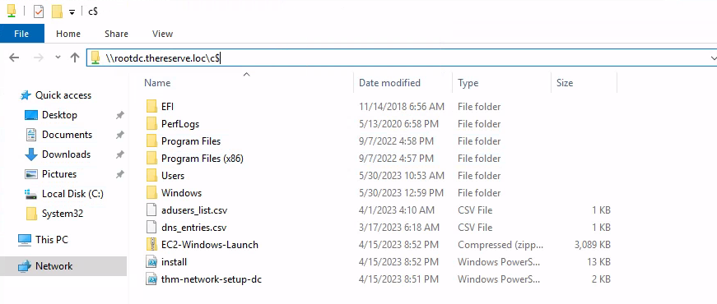Open System32 in the navigation pane
717x304 pixels.
63,214
